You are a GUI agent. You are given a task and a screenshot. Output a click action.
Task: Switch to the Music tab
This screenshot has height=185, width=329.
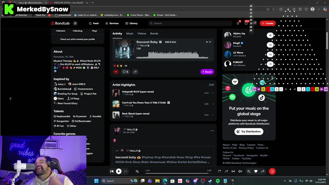click(x=130, y=33)
